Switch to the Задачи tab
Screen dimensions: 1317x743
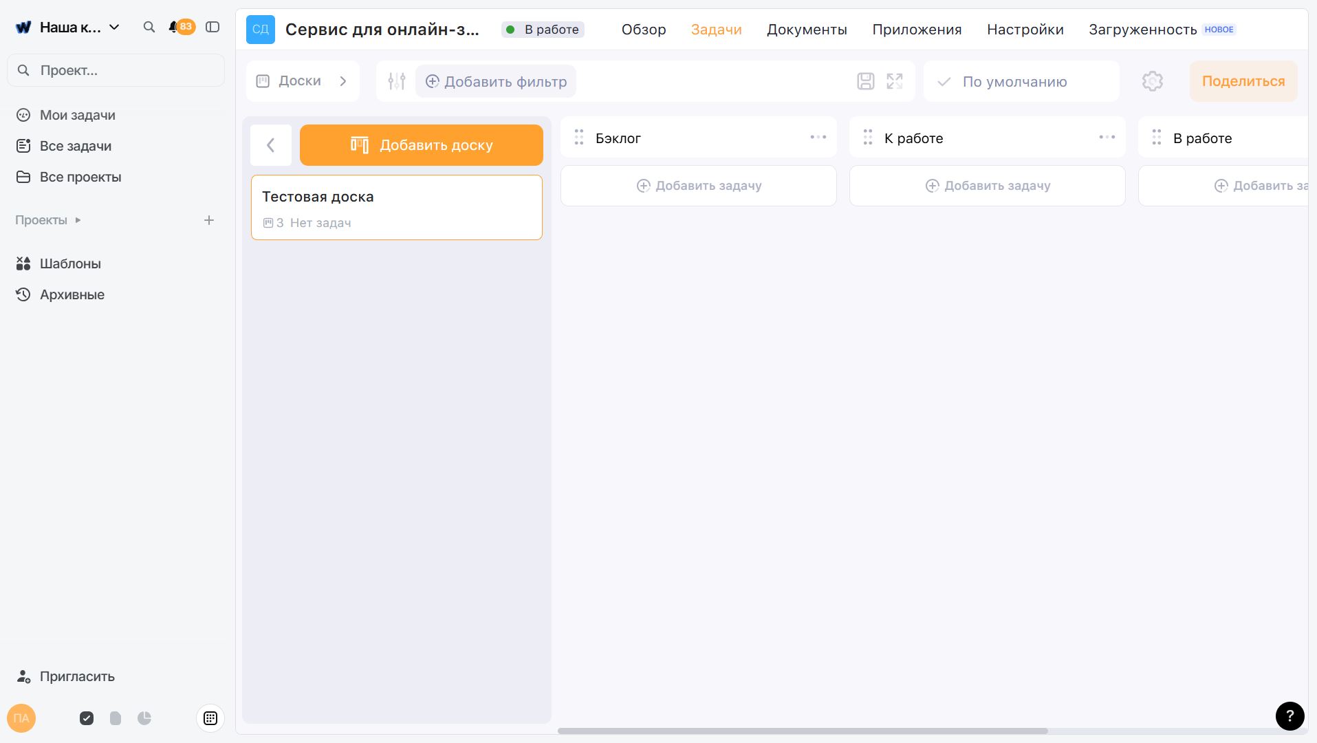(x=716, y=30)
